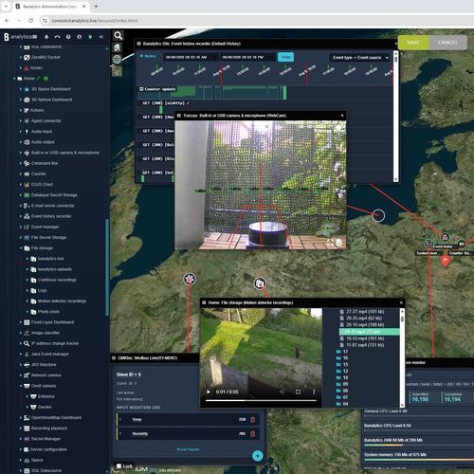The height and width of the screenshot is (474, 474).
Task: Click the ZeroMQ Socket icon in the tree
Action: (x=27, y=57)
